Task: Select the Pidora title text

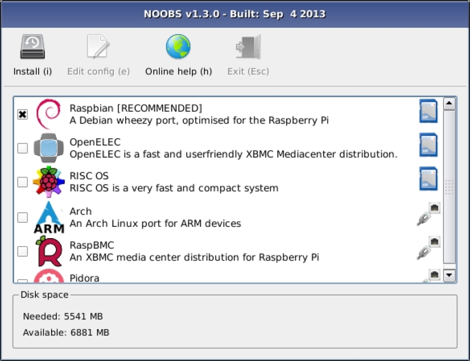Action: [84, 278]
